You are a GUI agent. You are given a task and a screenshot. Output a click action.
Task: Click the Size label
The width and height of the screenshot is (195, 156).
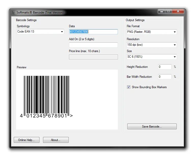click(x=129, y=51)
